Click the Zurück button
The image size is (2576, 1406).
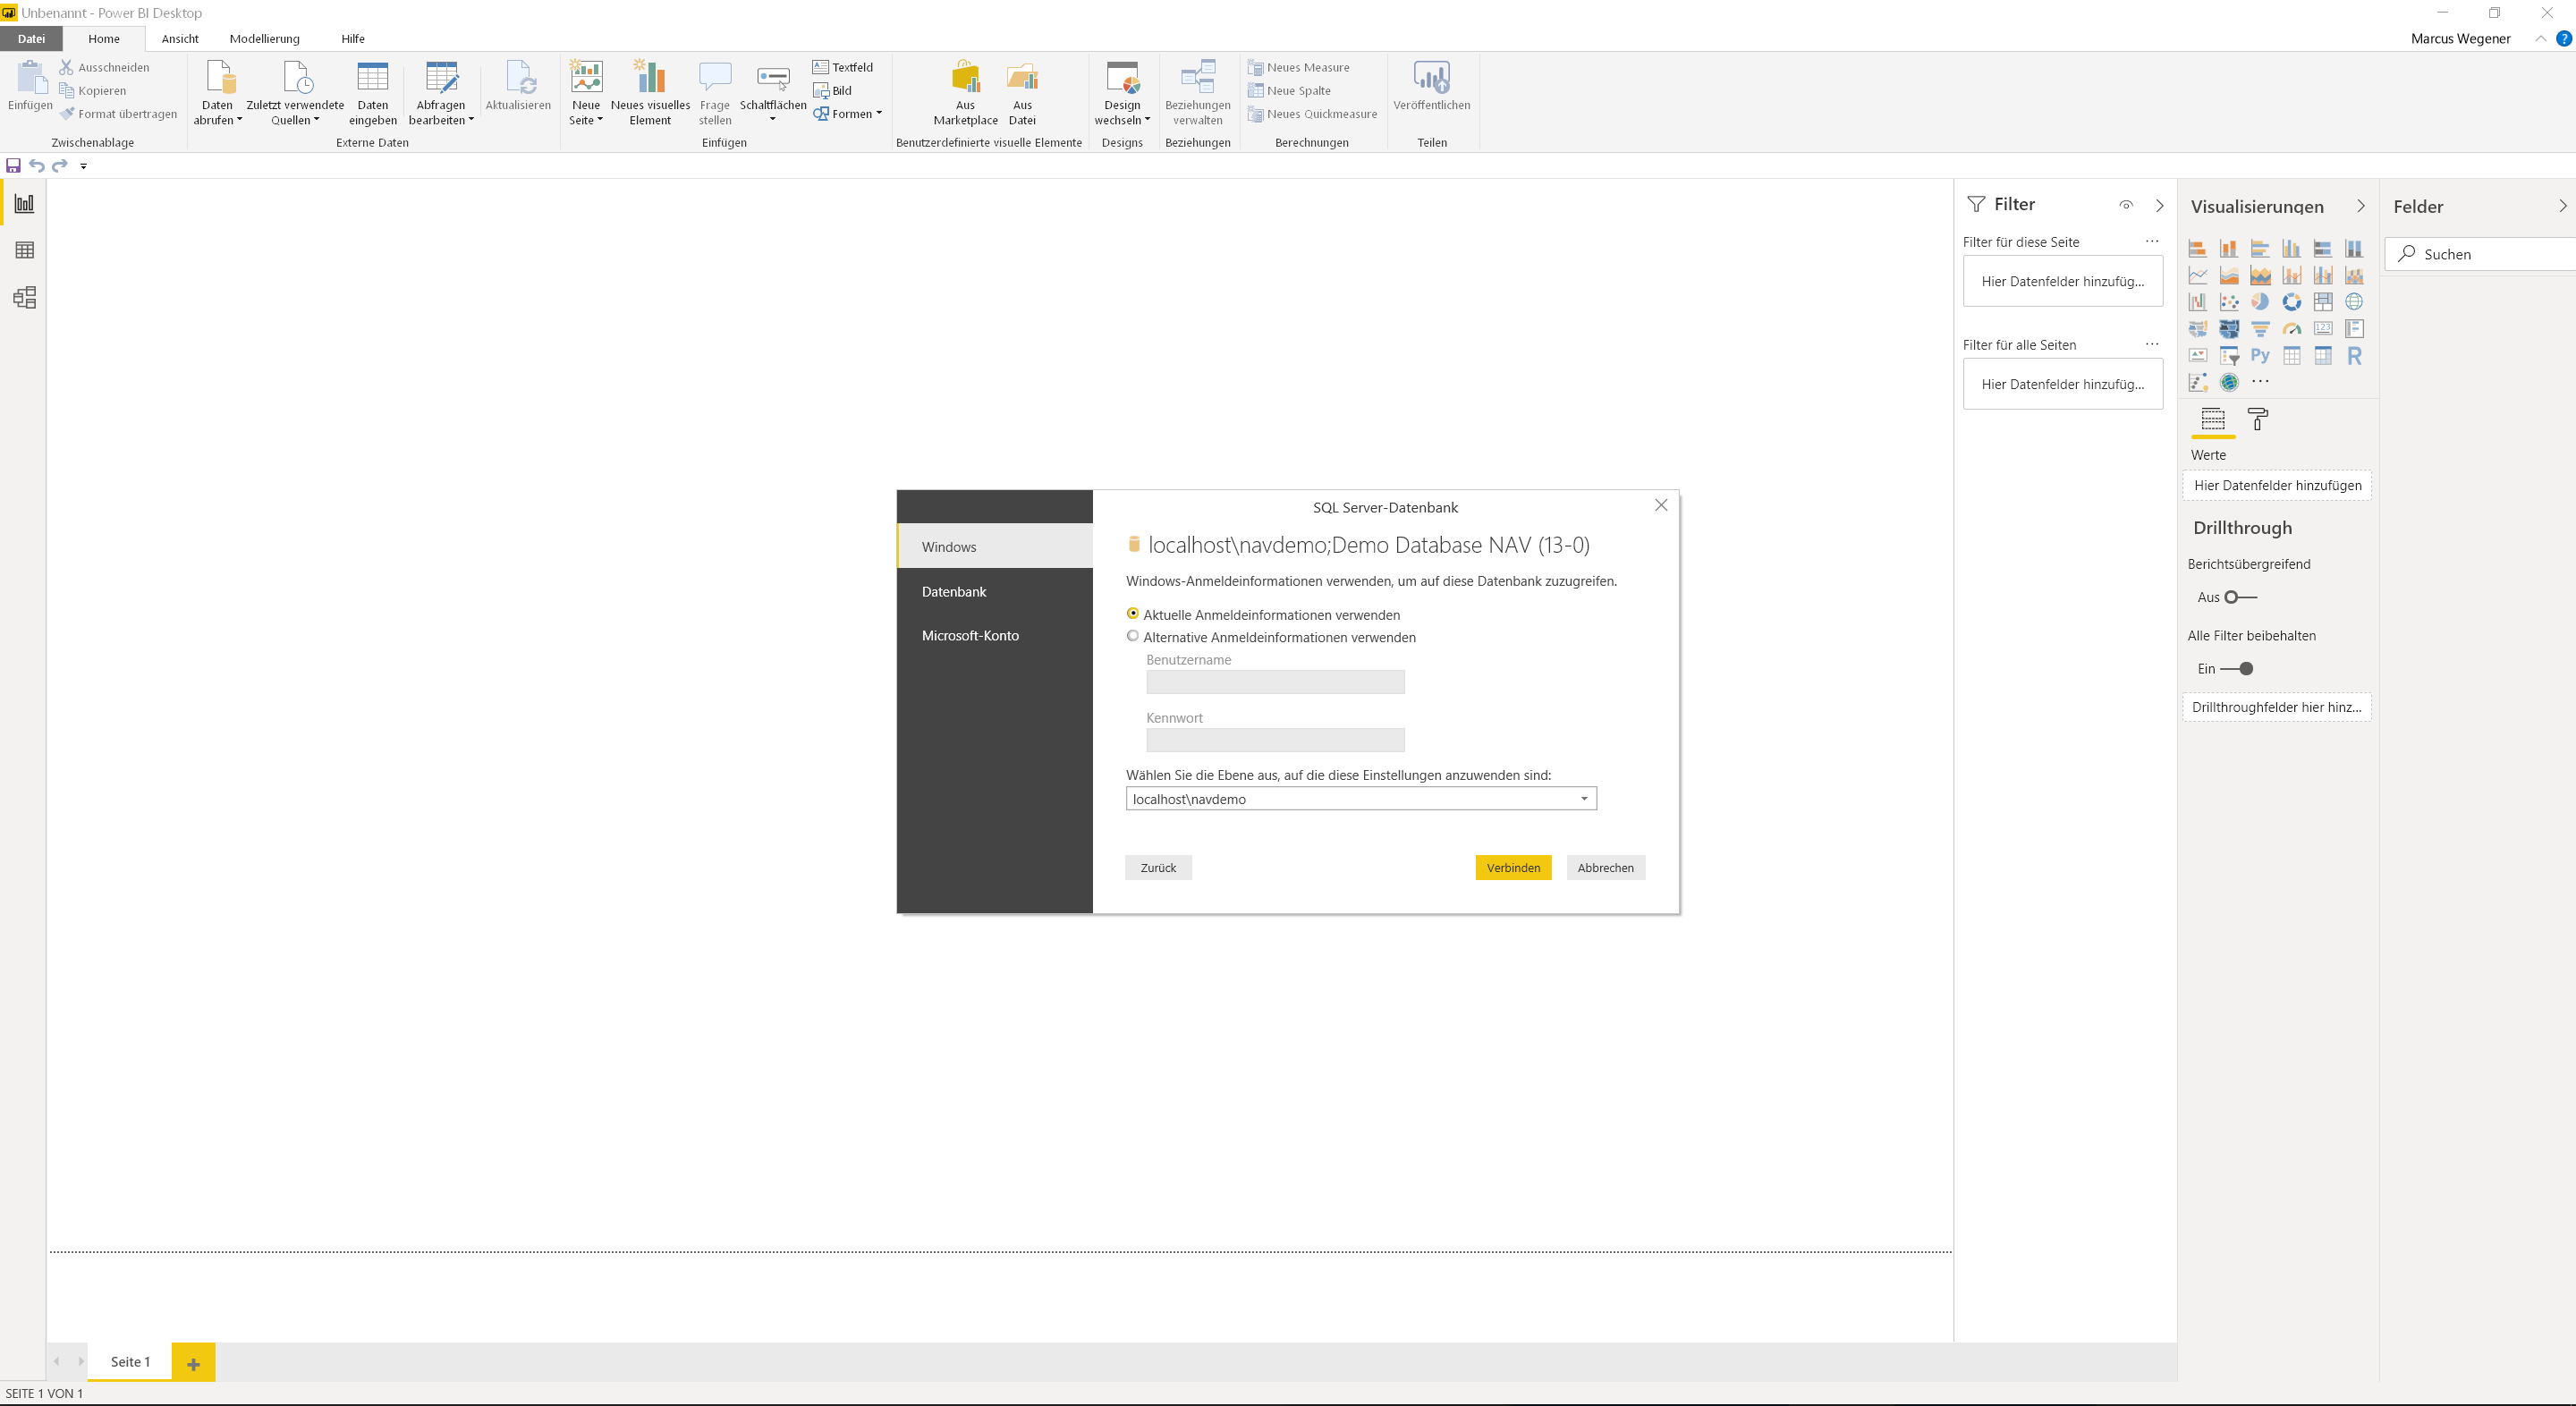[1158, 868]
